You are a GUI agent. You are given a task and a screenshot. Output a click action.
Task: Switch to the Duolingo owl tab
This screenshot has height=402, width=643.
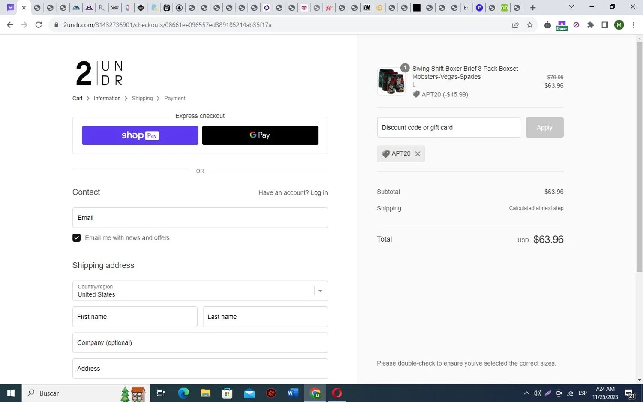(x=505, y=8)
